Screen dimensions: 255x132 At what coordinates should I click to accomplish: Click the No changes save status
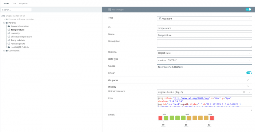coord(118,10)
